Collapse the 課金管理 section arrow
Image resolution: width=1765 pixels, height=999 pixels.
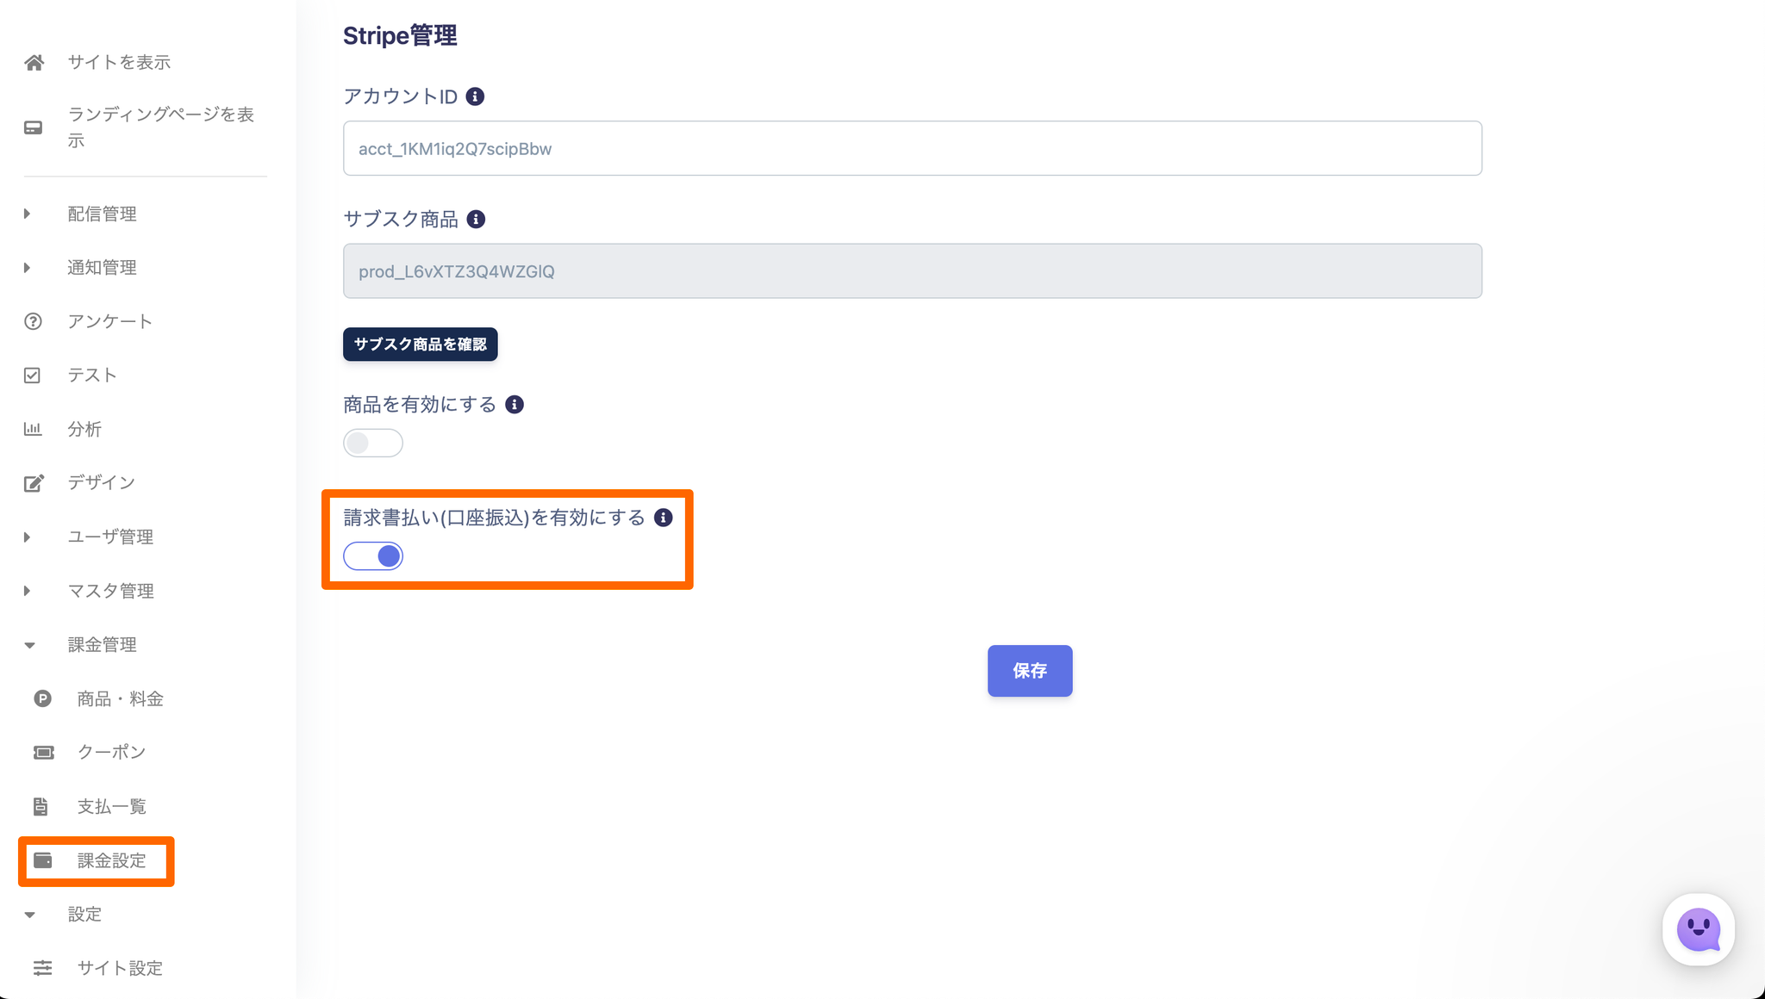coord(29,645)
